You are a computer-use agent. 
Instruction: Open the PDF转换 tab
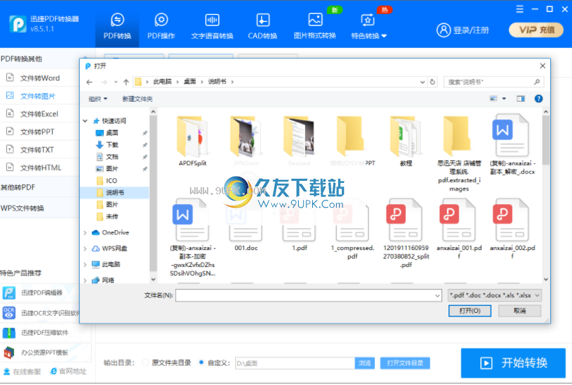point(117,26)
